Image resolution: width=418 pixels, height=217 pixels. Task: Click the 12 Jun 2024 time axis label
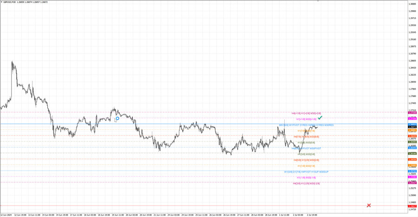pos(6,215)
